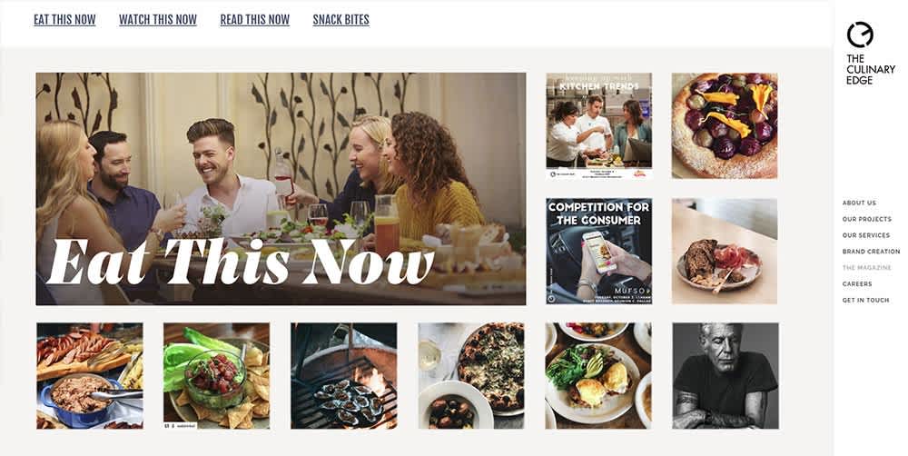Open the Snack Bites section
The height and width of the screenshot is (456, 908).
(x=341, y=20)
